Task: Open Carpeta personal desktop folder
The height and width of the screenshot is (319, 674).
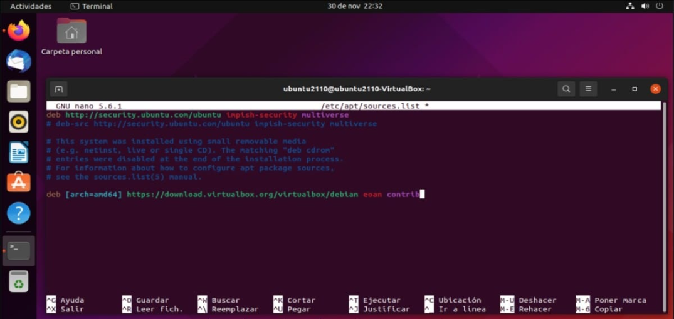Action: (x=71, y=36)
